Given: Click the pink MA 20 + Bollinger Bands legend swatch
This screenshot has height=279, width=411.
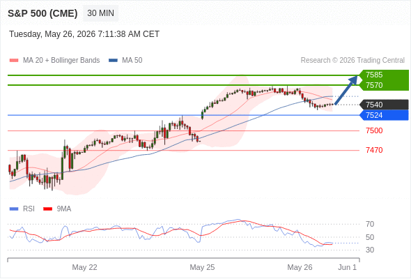Looking at the screenshot, I should coord(14,61).
